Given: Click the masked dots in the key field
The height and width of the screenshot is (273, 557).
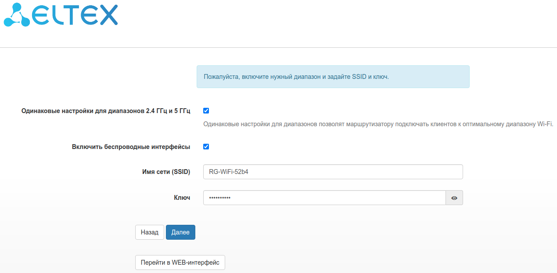Looking at the screenshot, I should [220, 198].
